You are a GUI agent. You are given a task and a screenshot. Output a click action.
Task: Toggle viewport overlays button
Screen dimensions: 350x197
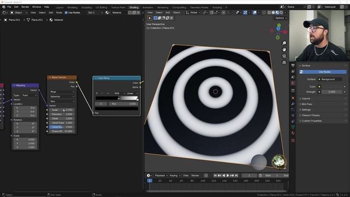[255, 13]
